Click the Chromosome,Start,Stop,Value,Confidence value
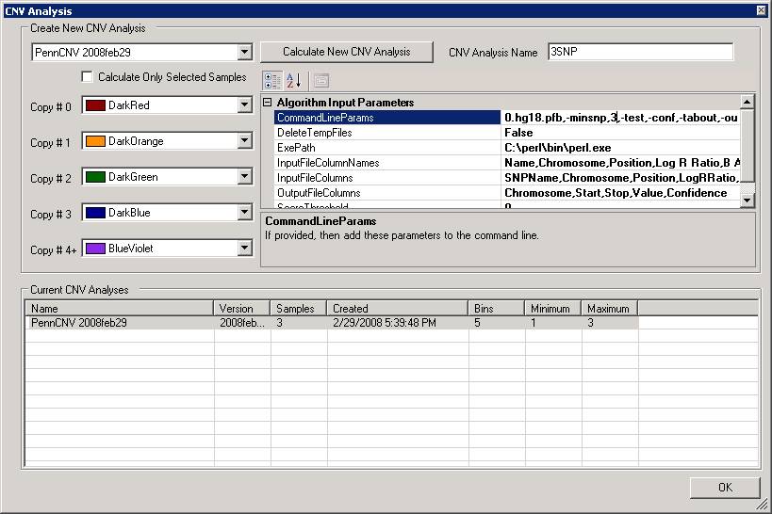 click(x=616, y=193)
